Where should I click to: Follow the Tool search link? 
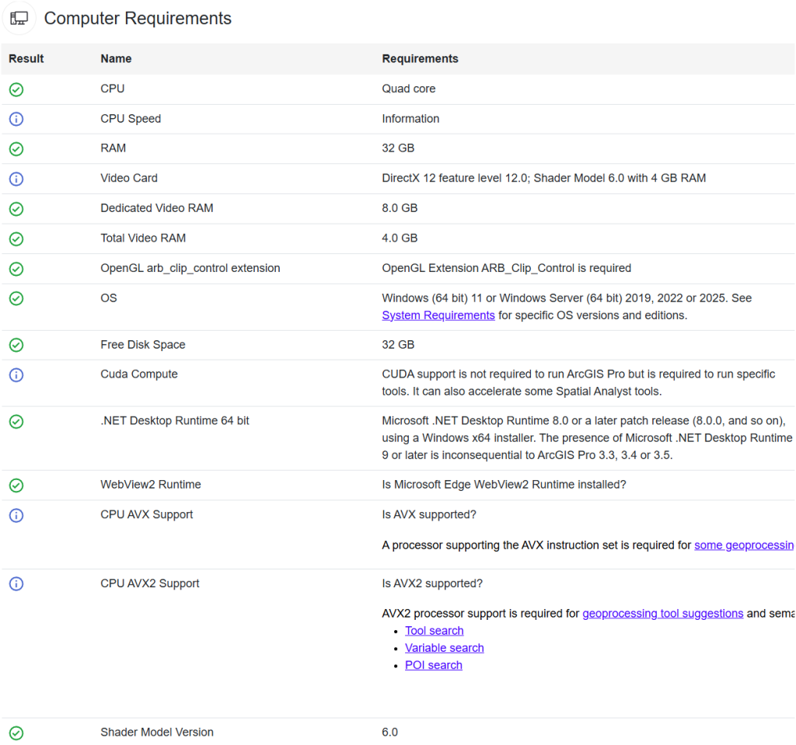point(434,630)
